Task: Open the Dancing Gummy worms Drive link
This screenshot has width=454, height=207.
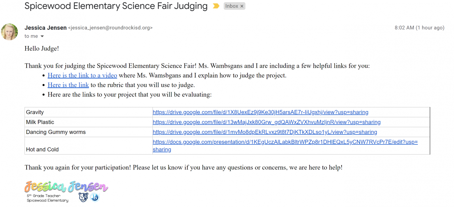Action: tap(265, 132)
